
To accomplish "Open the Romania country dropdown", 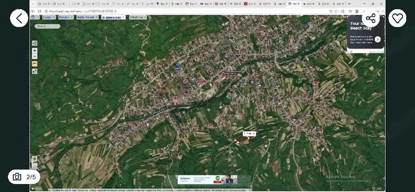I will [66, 17].
